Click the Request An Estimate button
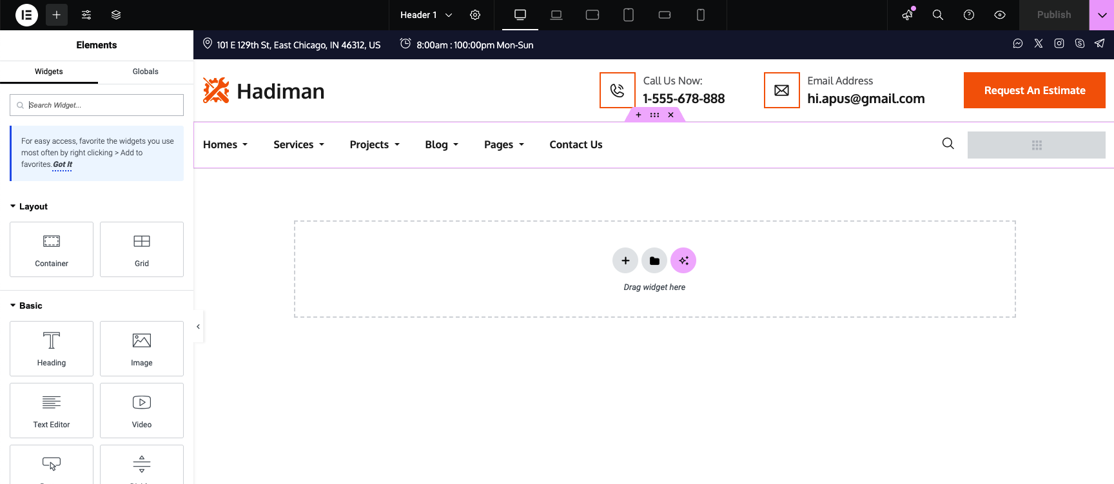 (1034, 90)
